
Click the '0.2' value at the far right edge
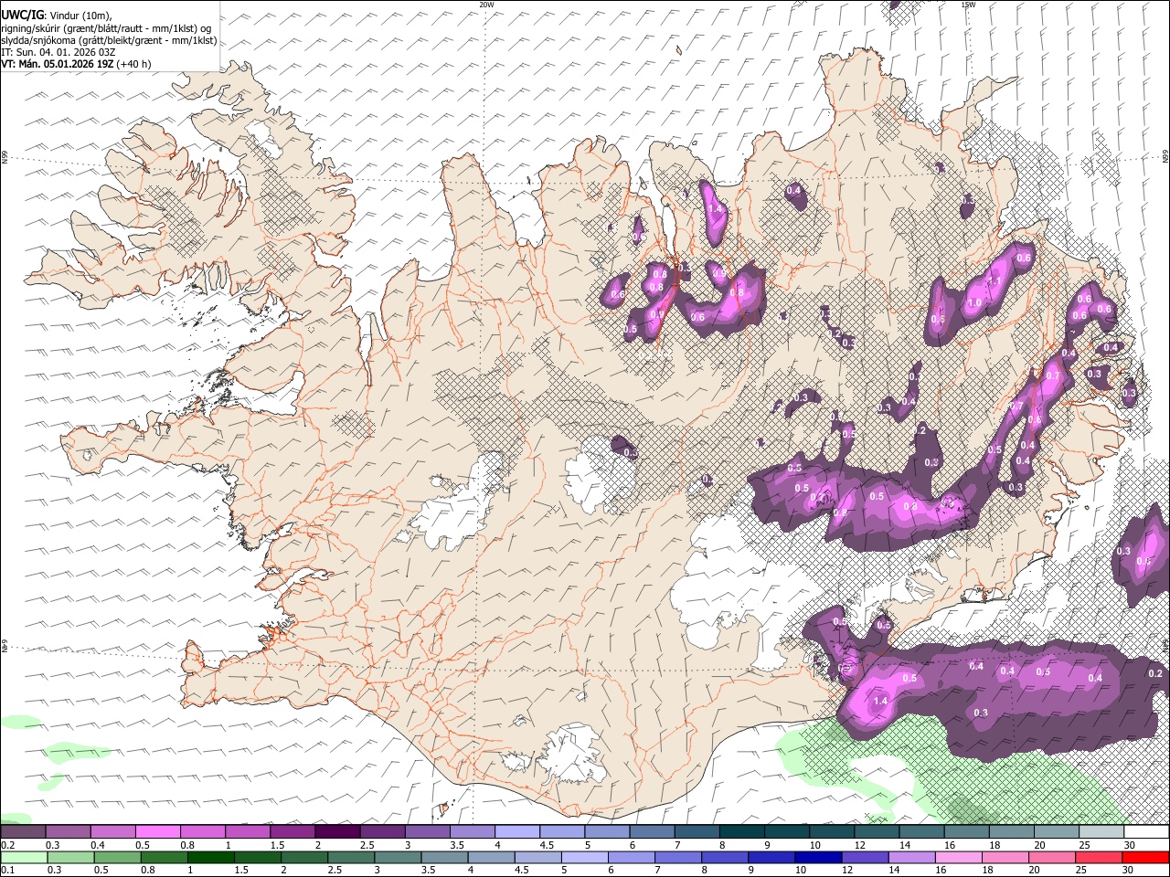1155,673
